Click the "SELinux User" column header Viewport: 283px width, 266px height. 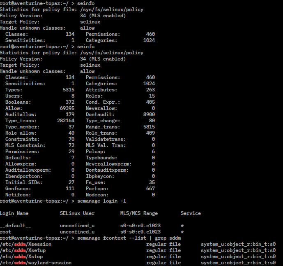point(77,213)
